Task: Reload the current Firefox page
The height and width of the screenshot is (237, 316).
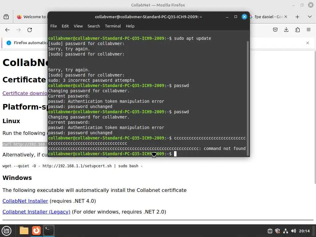Action: click(x=30, y=30)
